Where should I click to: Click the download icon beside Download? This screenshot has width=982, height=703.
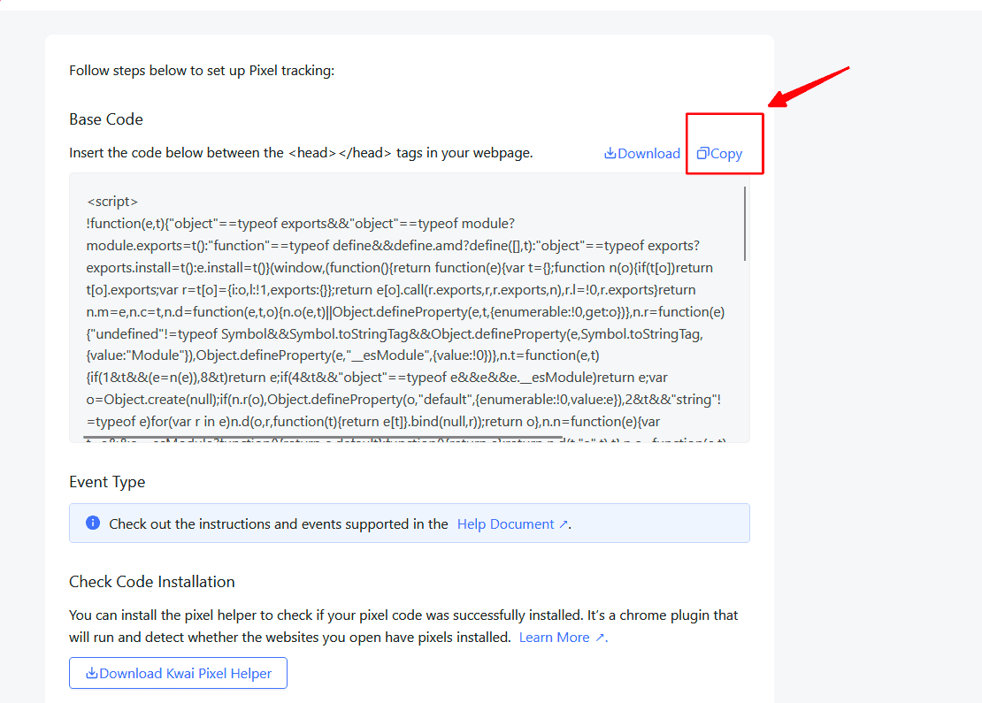pyautogui.click(x=610, y=154)
